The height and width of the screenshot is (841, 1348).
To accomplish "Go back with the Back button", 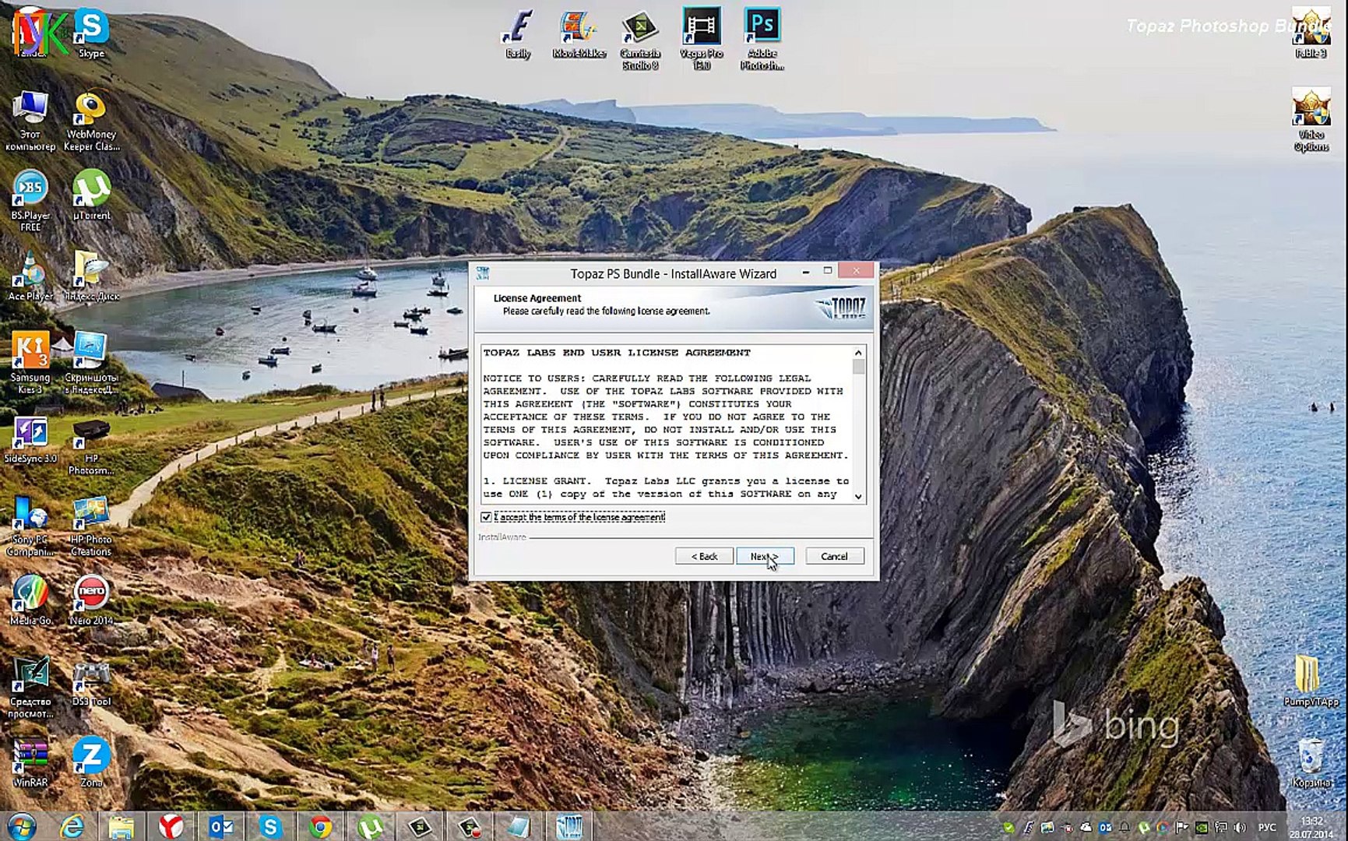I will click(704, 556).
